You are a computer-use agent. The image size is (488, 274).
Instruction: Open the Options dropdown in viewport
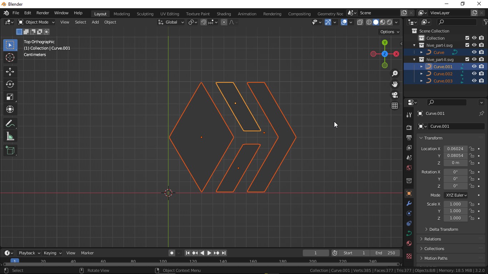coord(389,32)
